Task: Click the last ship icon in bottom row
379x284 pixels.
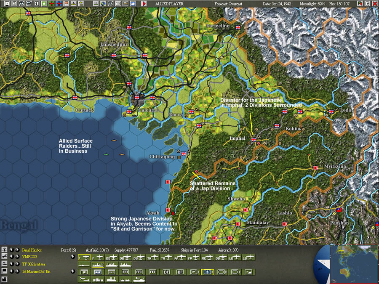Action: tap(139, 280)
